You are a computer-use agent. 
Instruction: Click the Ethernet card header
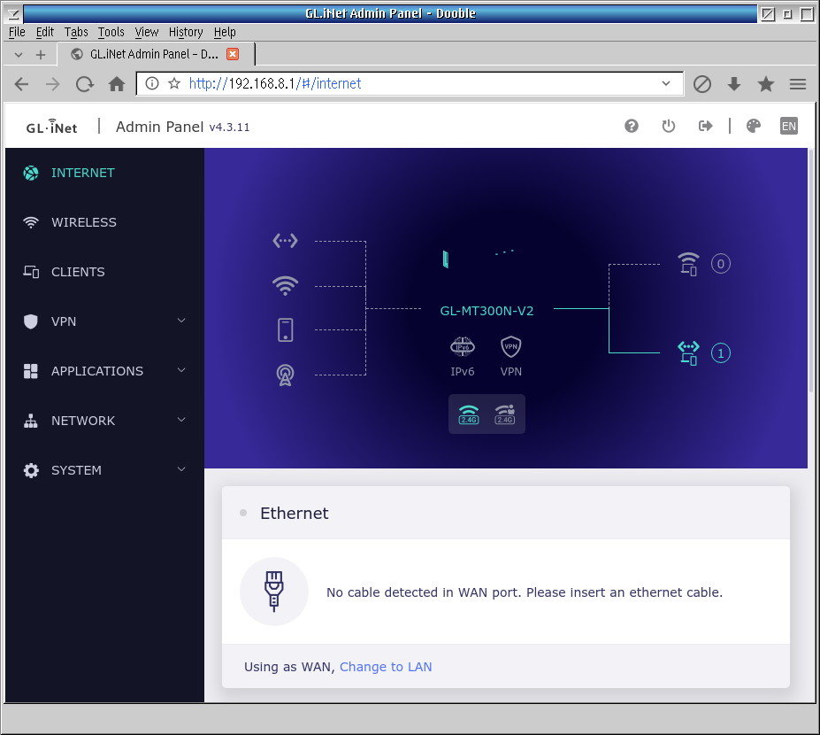(506, 513)
